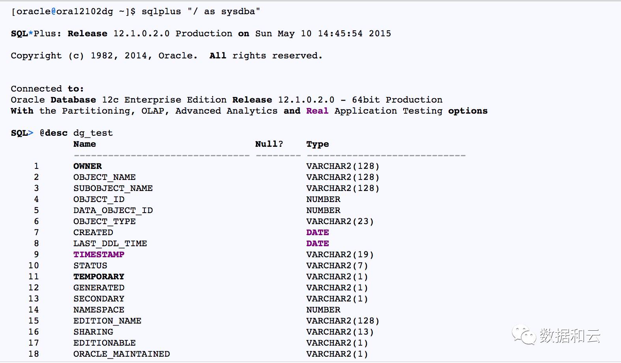Select the "12.1.0.2.0" release number in SQL*Plus banner
The image size is (621, 363).
tap(142, 34)
